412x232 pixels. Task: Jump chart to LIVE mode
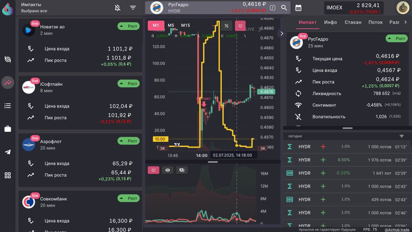tap(250, 29)
